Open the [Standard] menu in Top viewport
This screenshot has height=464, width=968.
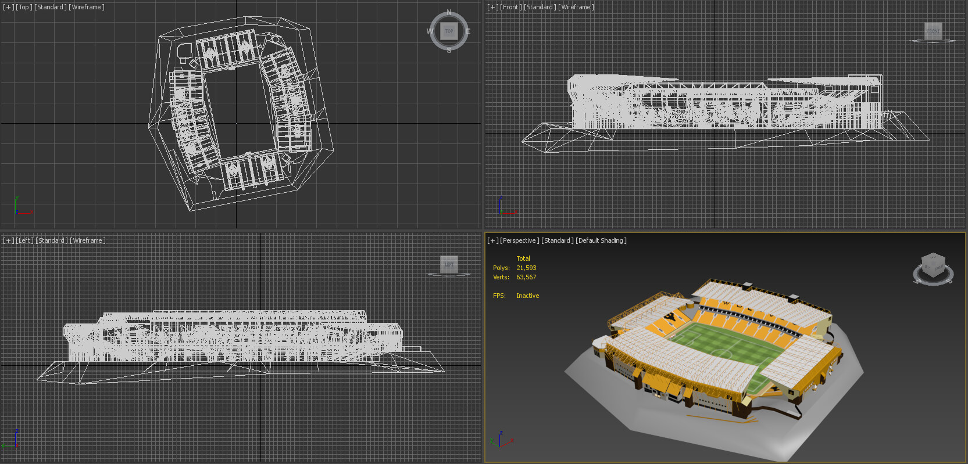(51, 7)
